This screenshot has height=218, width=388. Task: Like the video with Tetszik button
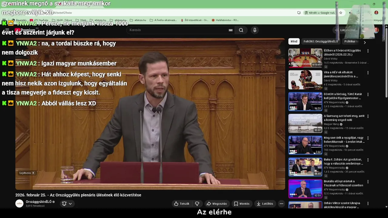[181, 204]
